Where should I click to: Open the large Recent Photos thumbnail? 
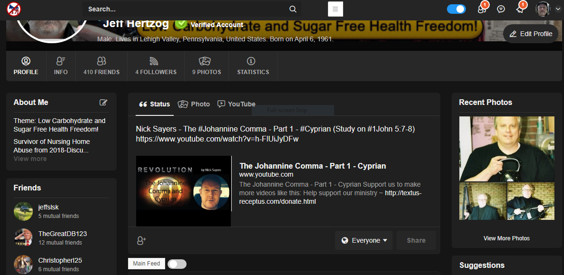[506, 149]
